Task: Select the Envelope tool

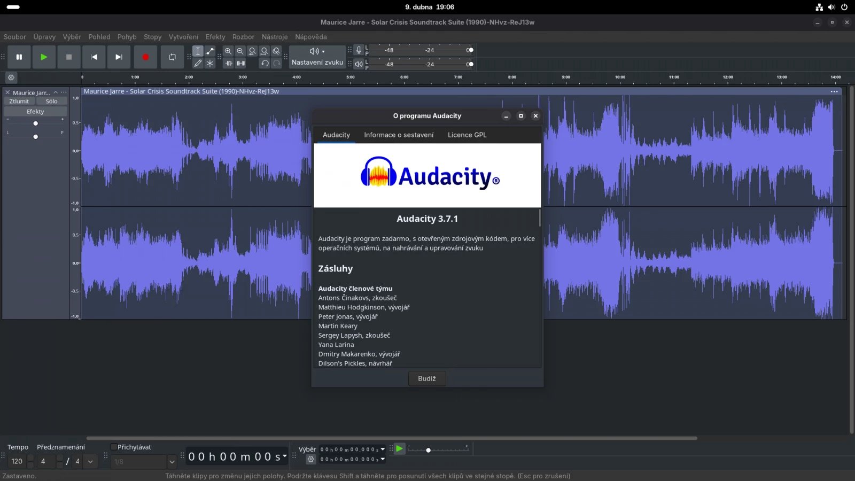Action: 210,51
